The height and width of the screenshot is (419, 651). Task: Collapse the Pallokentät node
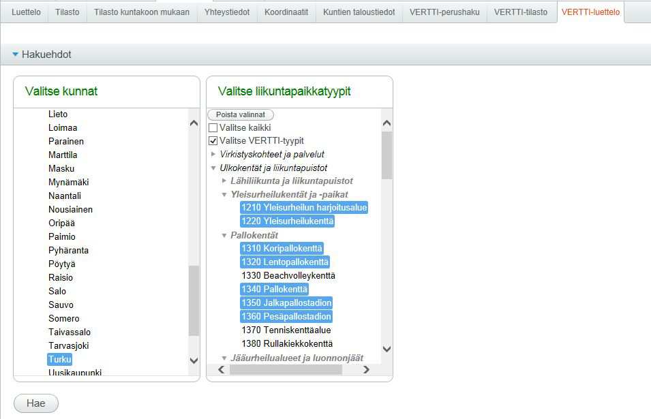tap(224, 235)
